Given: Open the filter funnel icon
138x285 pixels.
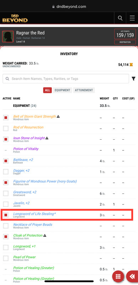Looking at the screenshot, I should point(133,79).
